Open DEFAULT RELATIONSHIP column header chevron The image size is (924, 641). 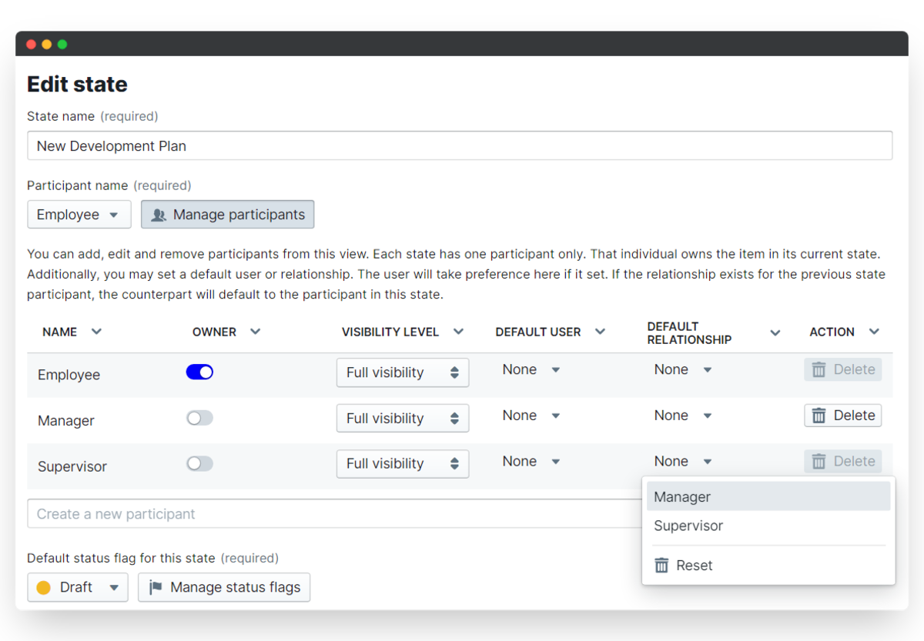pos(775,332)
